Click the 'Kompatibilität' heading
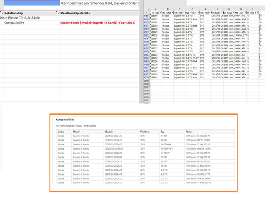 tap(65, 120)
